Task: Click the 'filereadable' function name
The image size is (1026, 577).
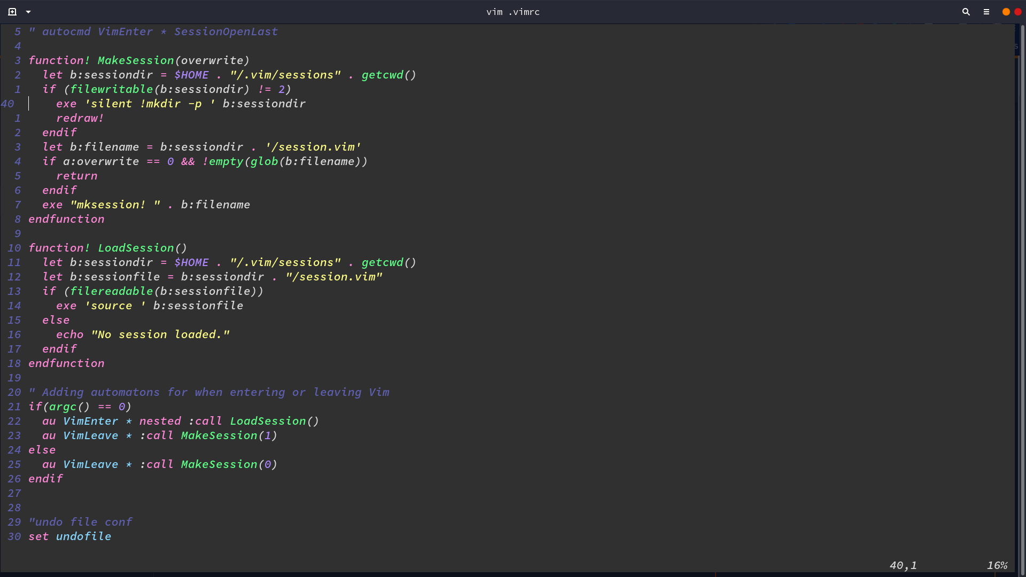Action: (112, 291)
